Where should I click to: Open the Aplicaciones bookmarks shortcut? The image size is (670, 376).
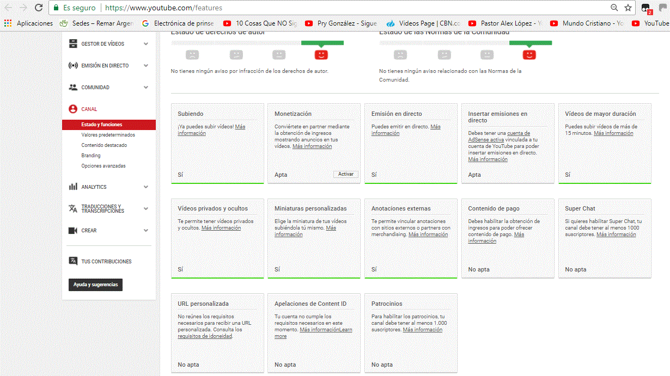click(x=28, y=23)
